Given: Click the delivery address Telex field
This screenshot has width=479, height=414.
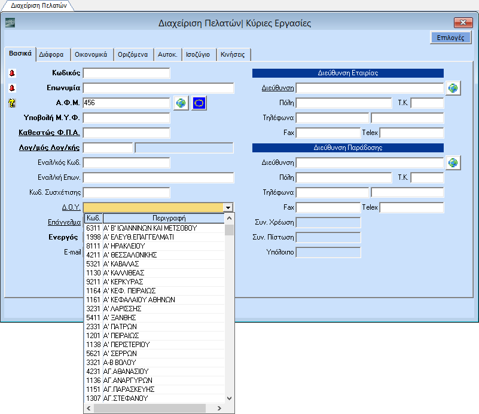Looking at the screenshot, I should 412,207.
